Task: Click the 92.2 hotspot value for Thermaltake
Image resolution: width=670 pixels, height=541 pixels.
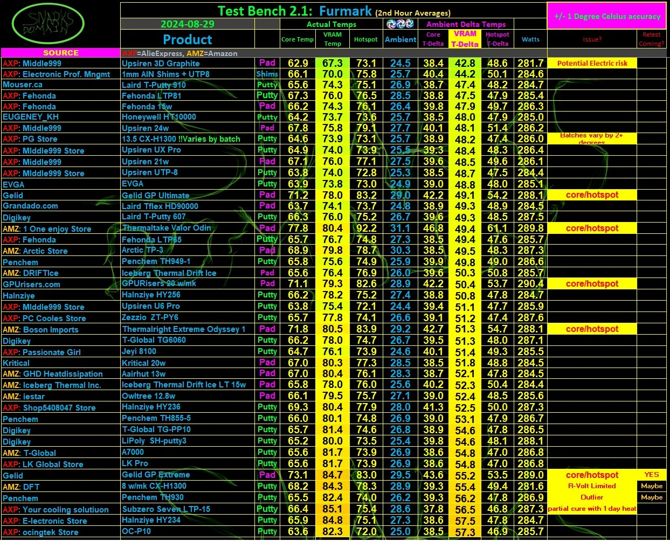Action: point(366,228)
